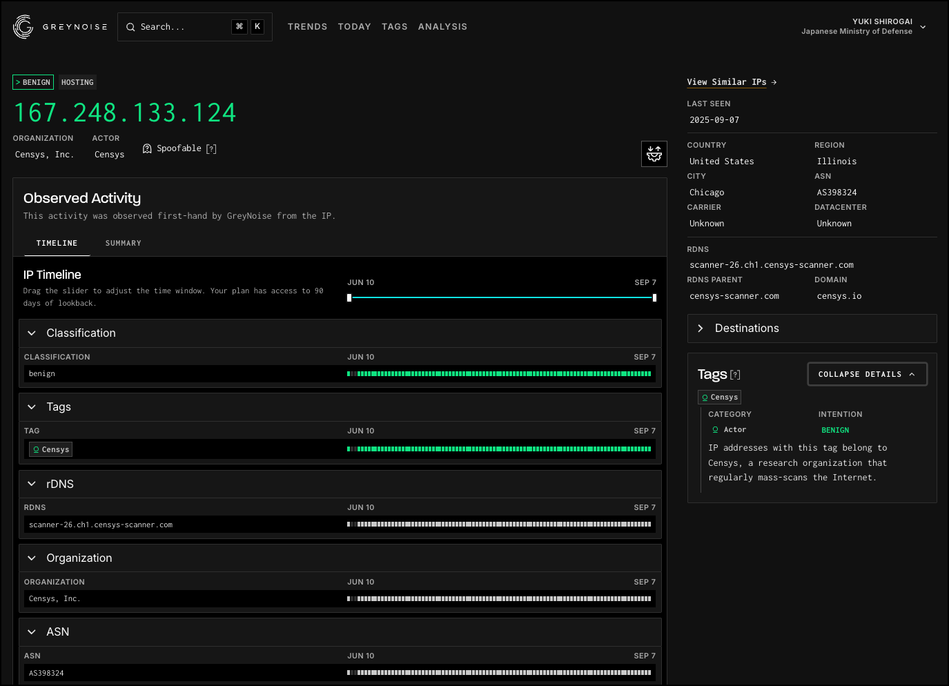Click the Censys actor value under the IP
The image size is (949, 686).
click(110, 155)
